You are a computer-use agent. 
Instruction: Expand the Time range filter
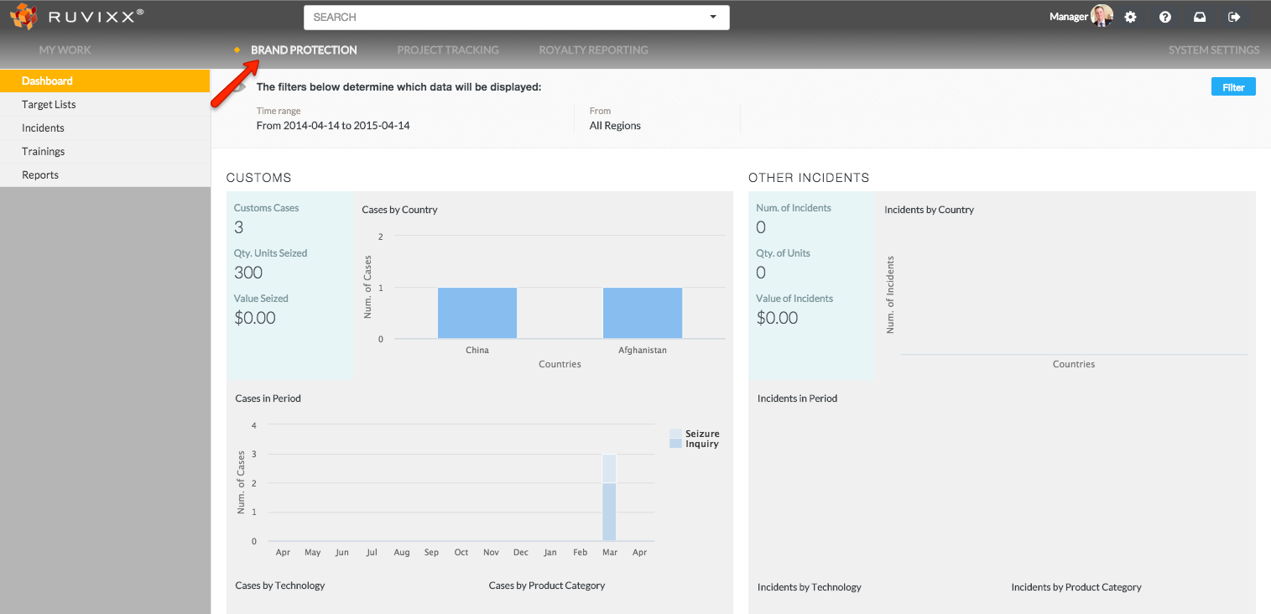pyautogui.click(x=332, y=118)
